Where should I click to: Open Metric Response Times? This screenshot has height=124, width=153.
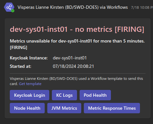(x=112, y=108)
